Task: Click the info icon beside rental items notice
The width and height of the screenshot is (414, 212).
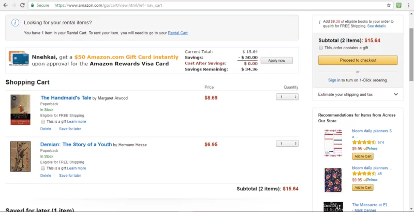Action: tap(15, 23)
